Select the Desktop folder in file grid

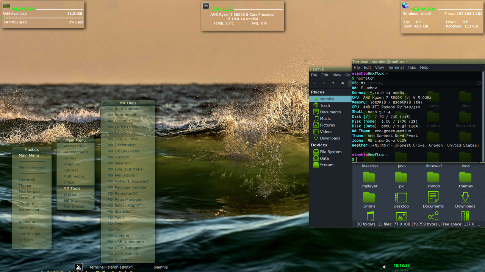[x=401, y=197]
